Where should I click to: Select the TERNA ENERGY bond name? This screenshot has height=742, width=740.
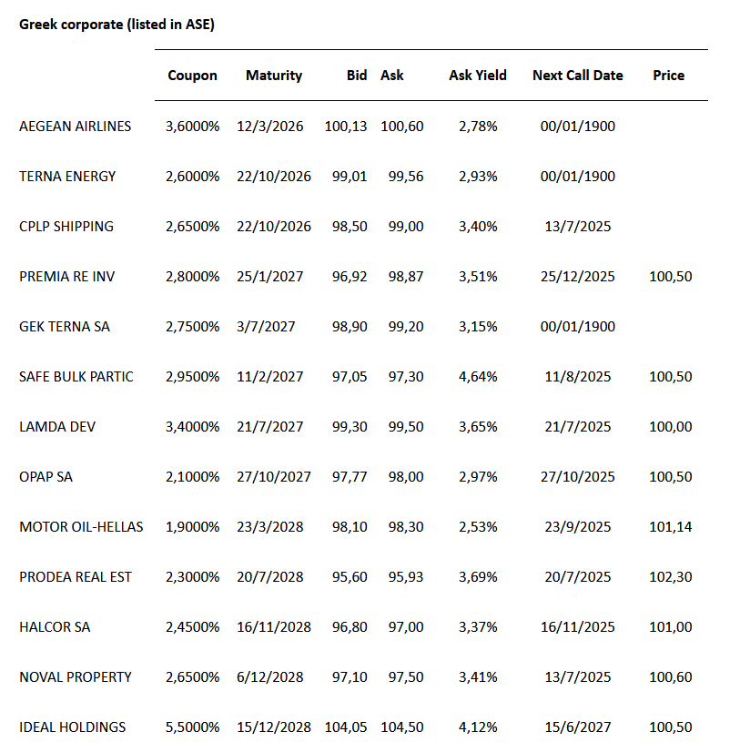[67, 177]
